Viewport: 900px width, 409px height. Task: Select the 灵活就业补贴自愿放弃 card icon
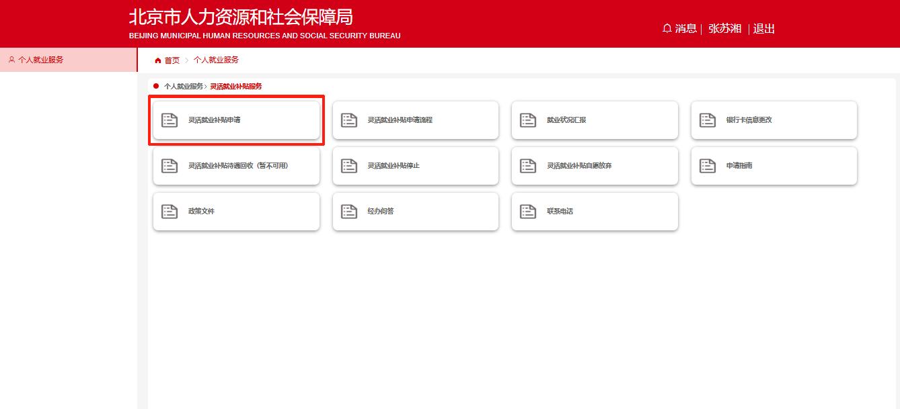point(528,165)
